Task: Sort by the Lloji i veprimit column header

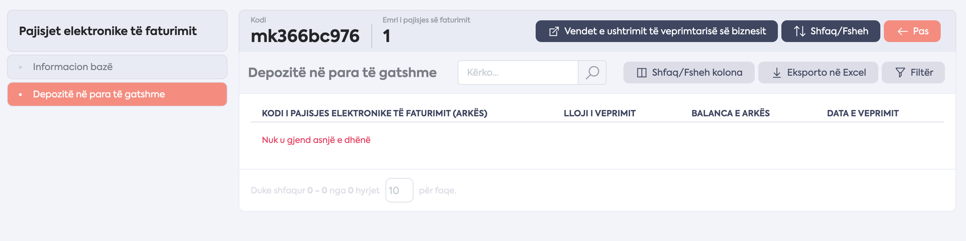Action: pos(599,113)
